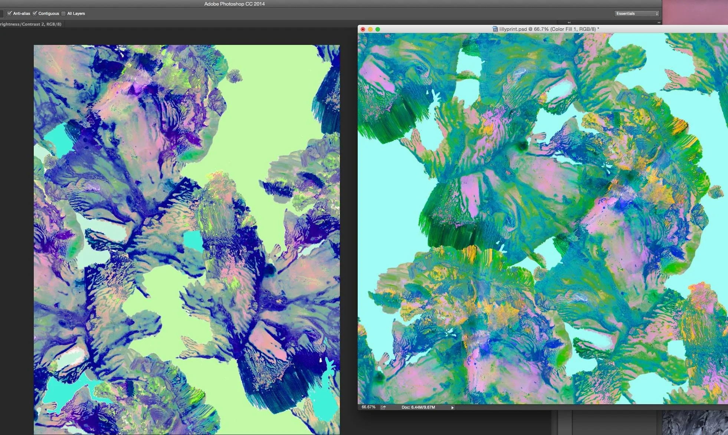This screenshot has width=728, height=435.
Task: Click the pink desktop area behind Photoshop
Action: click(694, 12)
